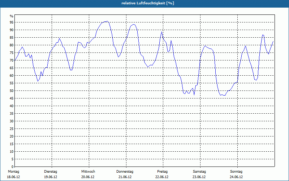Click the date '19.06.12'

click(x=51, y=177)
